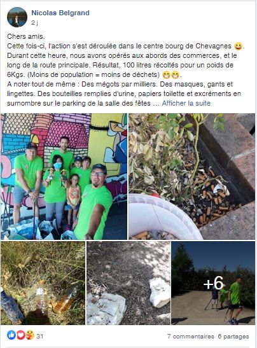This screenshot has width=257, height=348.
Task: Open group photo in green t-shirts
Action: click(64, 176)
